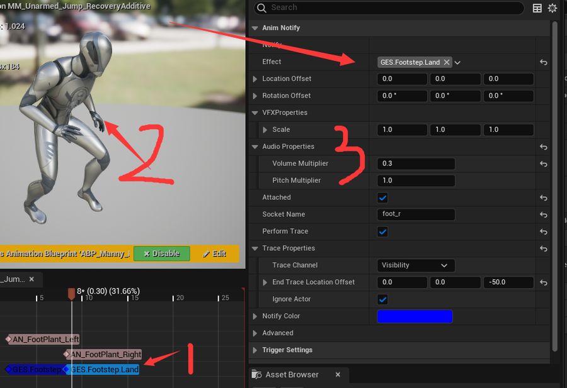Open the Trace Channel Visibility dropdown

coord(416,265)
